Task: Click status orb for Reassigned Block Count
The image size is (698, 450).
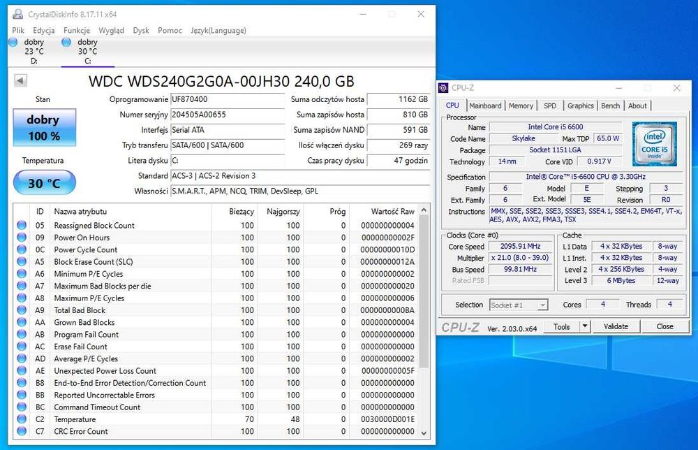Action: point(22,225)
